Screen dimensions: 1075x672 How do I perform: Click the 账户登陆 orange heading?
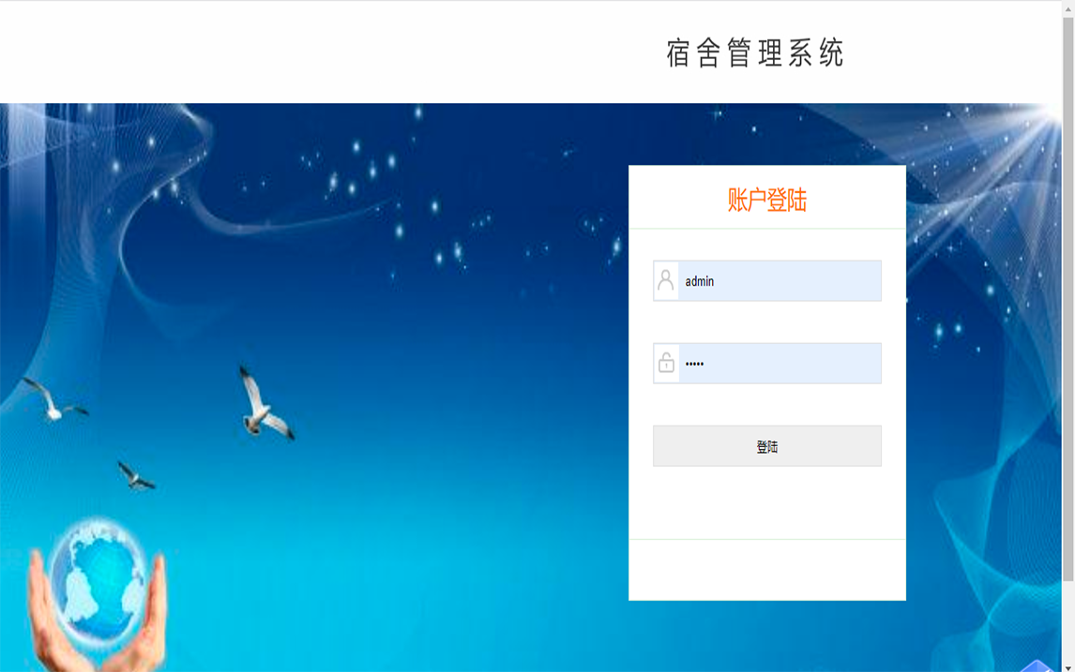[767, 200]
